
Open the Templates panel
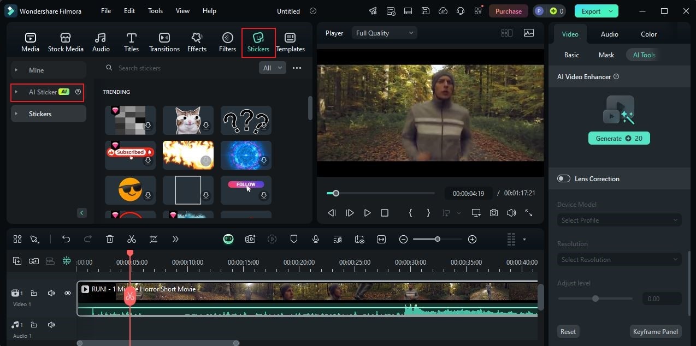coord(290,42)
